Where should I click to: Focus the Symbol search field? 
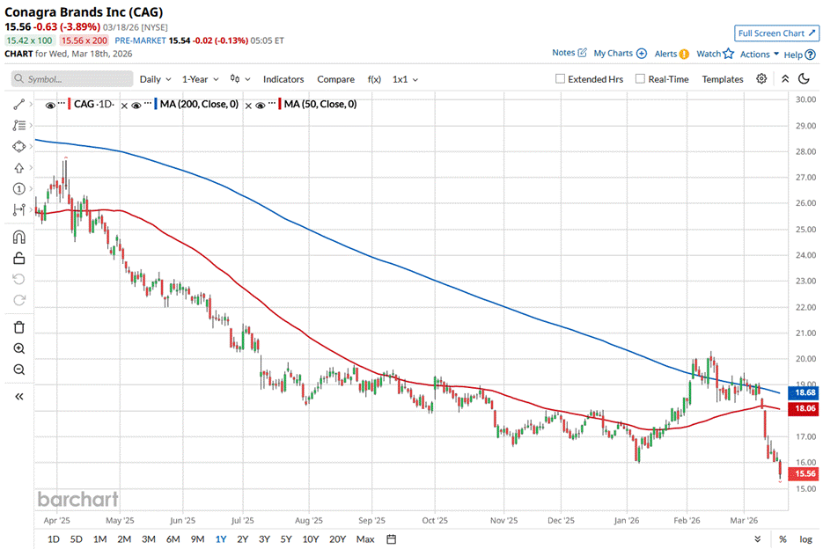point(72,78)
